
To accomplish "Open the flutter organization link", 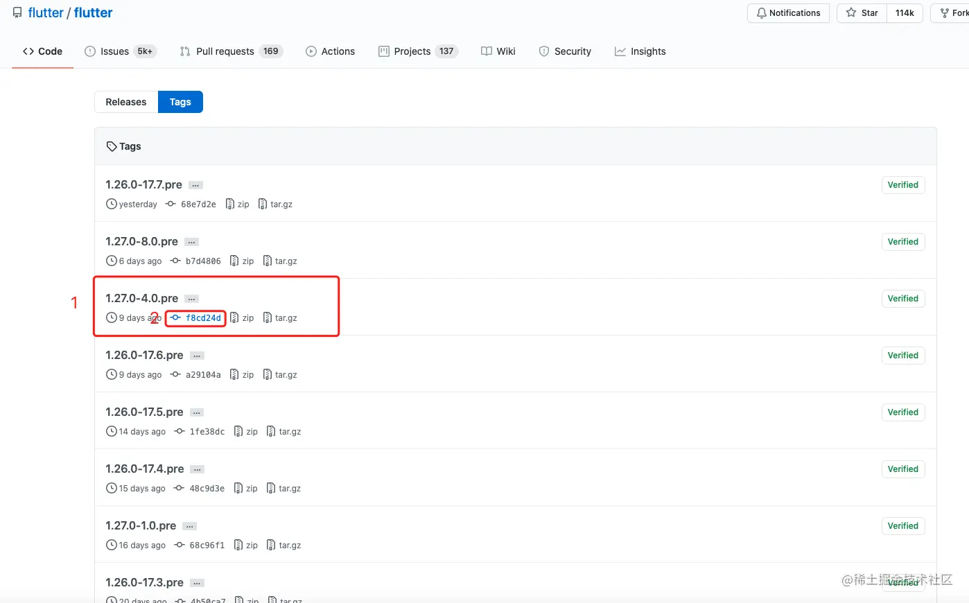I will (46, 12).
